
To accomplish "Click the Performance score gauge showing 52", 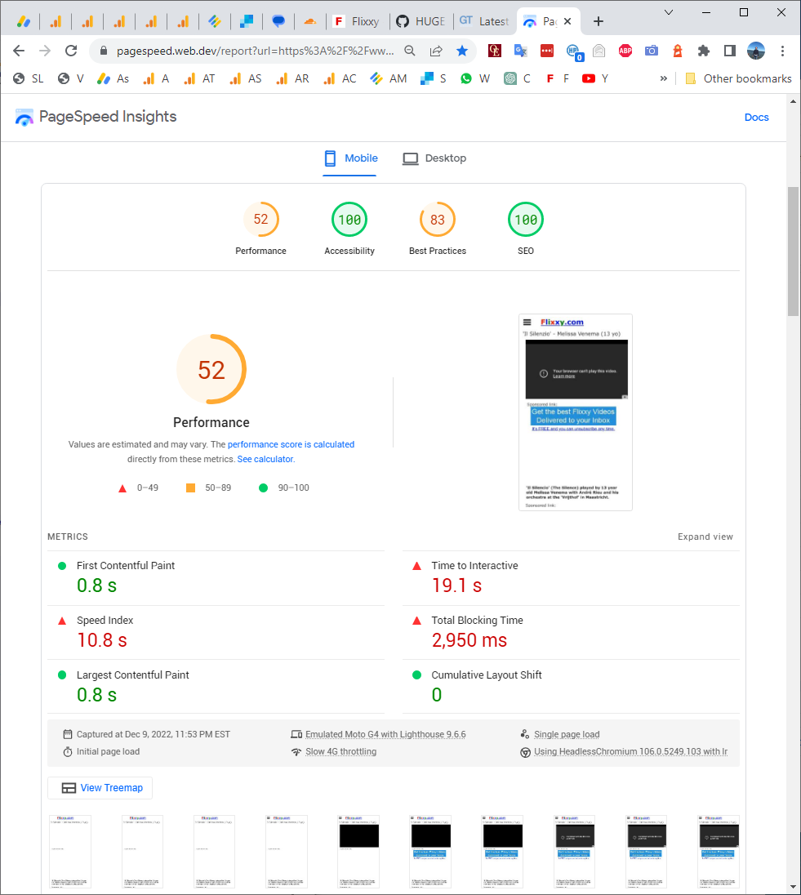I will coord(260,219).
